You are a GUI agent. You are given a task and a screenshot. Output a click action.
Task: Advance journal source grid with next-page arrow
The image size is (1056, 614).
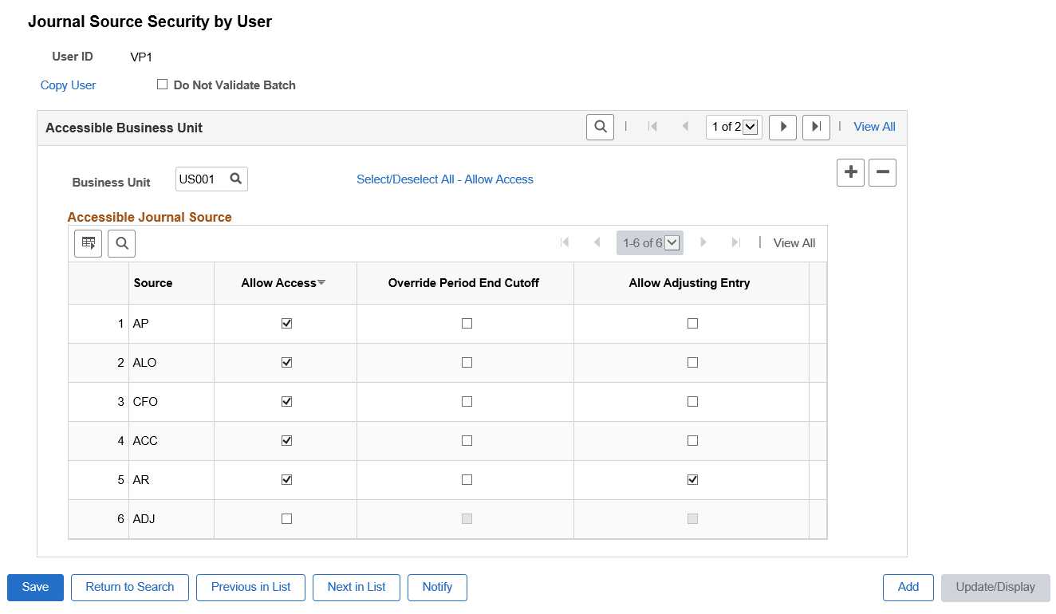[703, 242]
